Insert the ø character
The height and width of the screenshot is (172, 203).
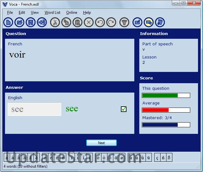click(122, 157)
